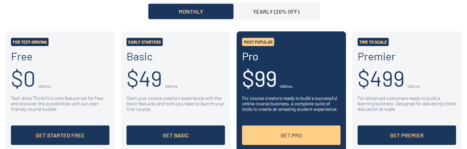The width and height of the screenshot is (467, 149).
Task: Click the Free plan title
Action: coord(22,57)
